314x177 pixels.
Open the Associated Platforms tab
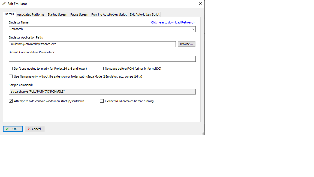point(31,14)
